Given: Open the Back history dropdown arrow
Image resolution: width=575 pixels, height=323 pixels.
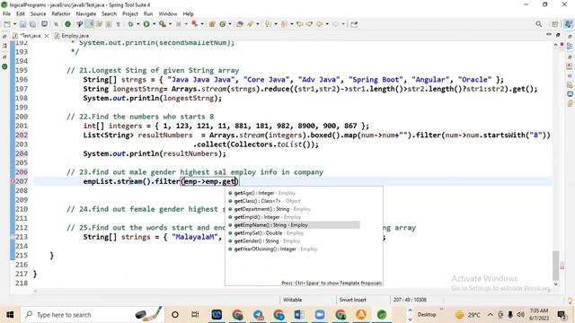Looking at the screenshot, I should point(327,24).
